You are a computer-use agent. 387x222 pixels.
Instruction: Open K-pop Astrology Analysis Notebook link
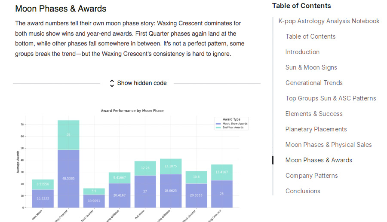click(329, 21)
